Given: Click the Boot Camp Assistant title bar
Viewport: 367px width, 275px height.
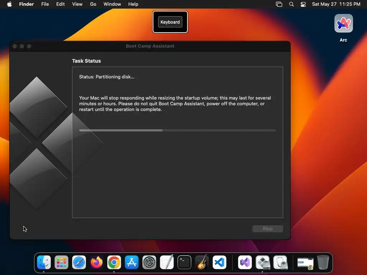Looking at the screenshot, I should 150,46.
